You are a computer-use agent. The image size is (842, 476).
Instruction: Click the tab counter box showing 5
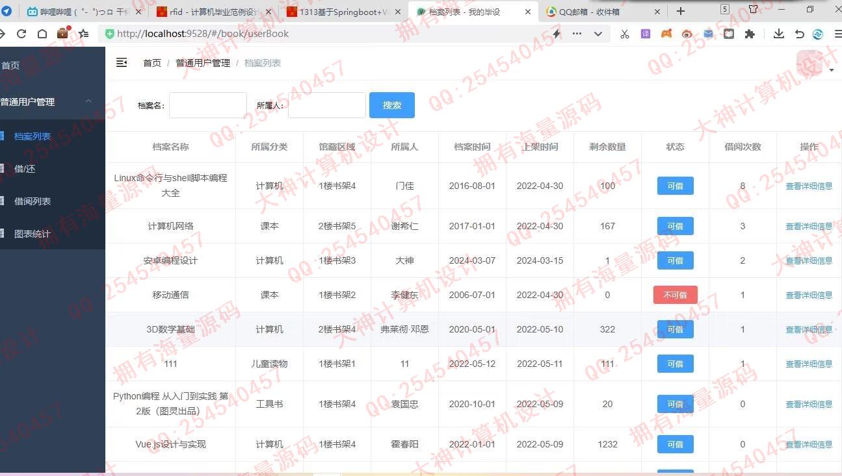(x=725, y=9)
